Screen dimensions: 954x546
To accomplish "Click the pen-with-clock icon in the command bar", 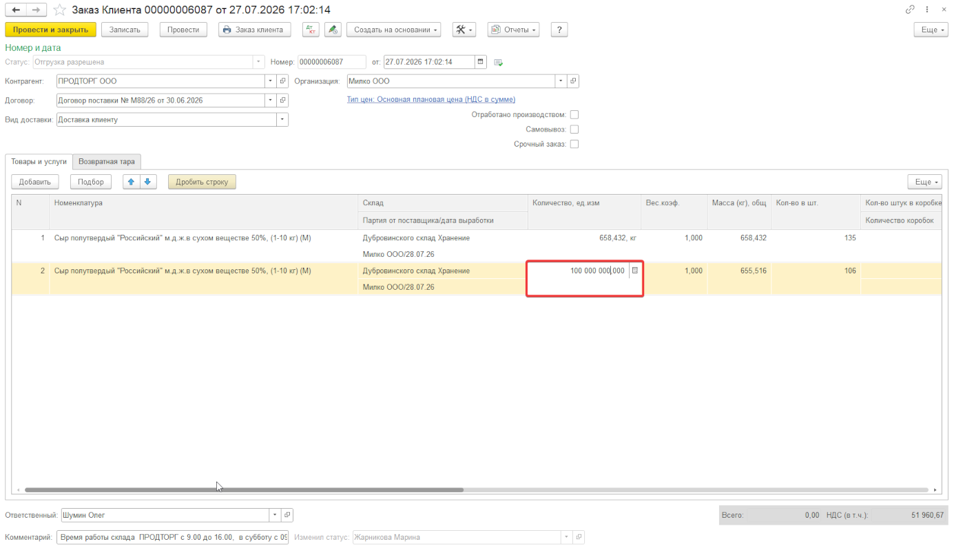I will pyautogui.click(x=333, y=30).
